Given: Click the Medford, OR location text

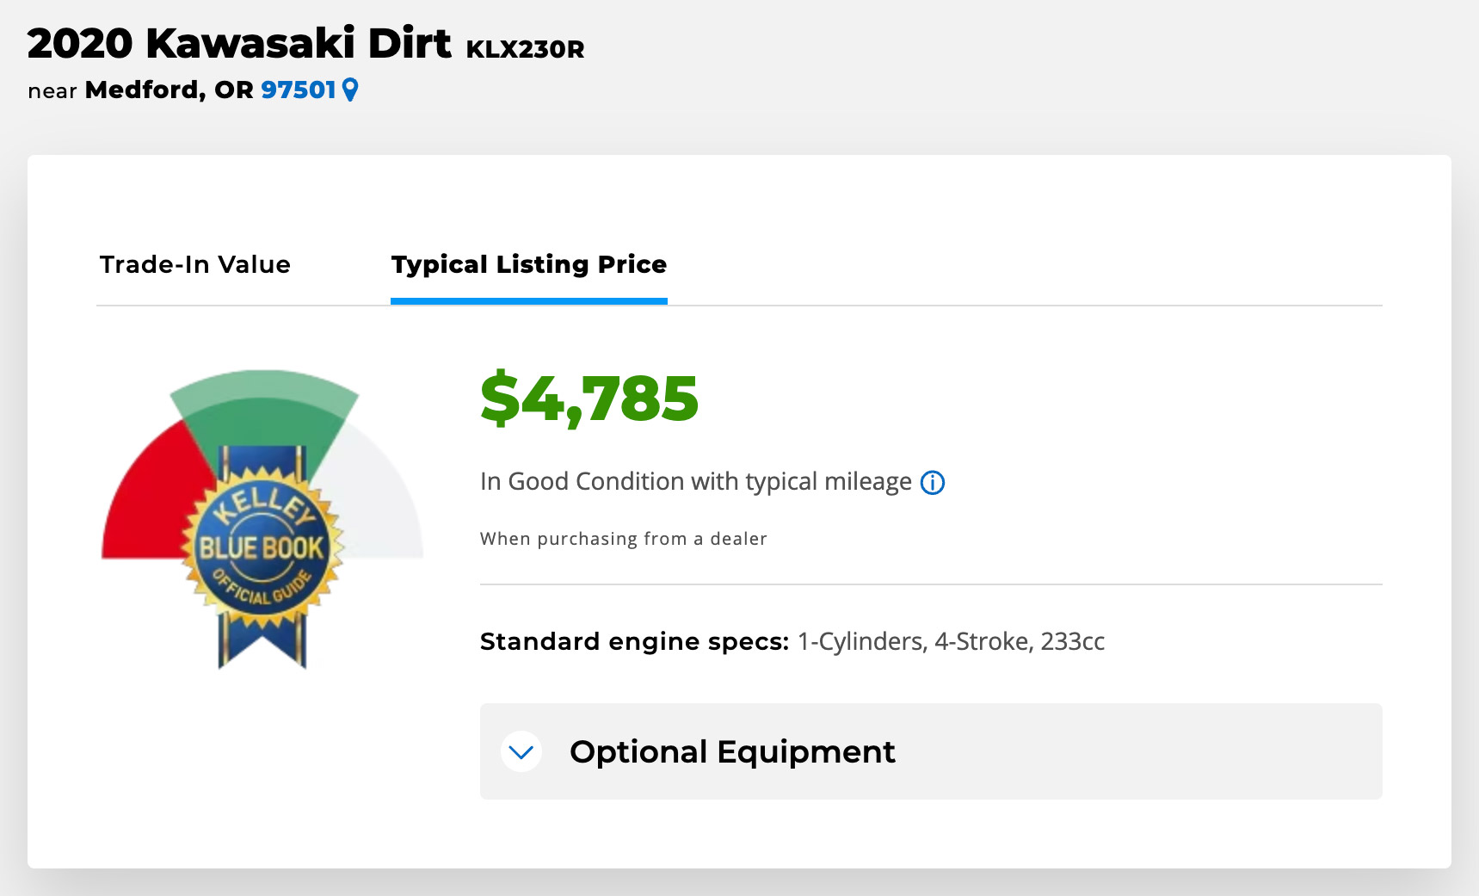Looking at the screenshot, I should [169, 90].
